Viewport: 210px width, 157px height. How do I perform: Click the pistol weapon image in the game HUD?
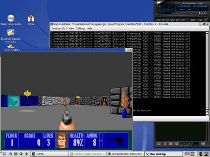point(116,141)
